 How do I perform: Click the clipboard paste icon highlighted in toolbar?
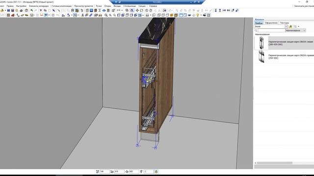click(x=77, y=10)
